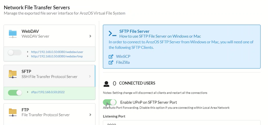The height and width of the screenshot is (125, 268).
Task: Click the Listening Port input field
Action: point(182,123)
